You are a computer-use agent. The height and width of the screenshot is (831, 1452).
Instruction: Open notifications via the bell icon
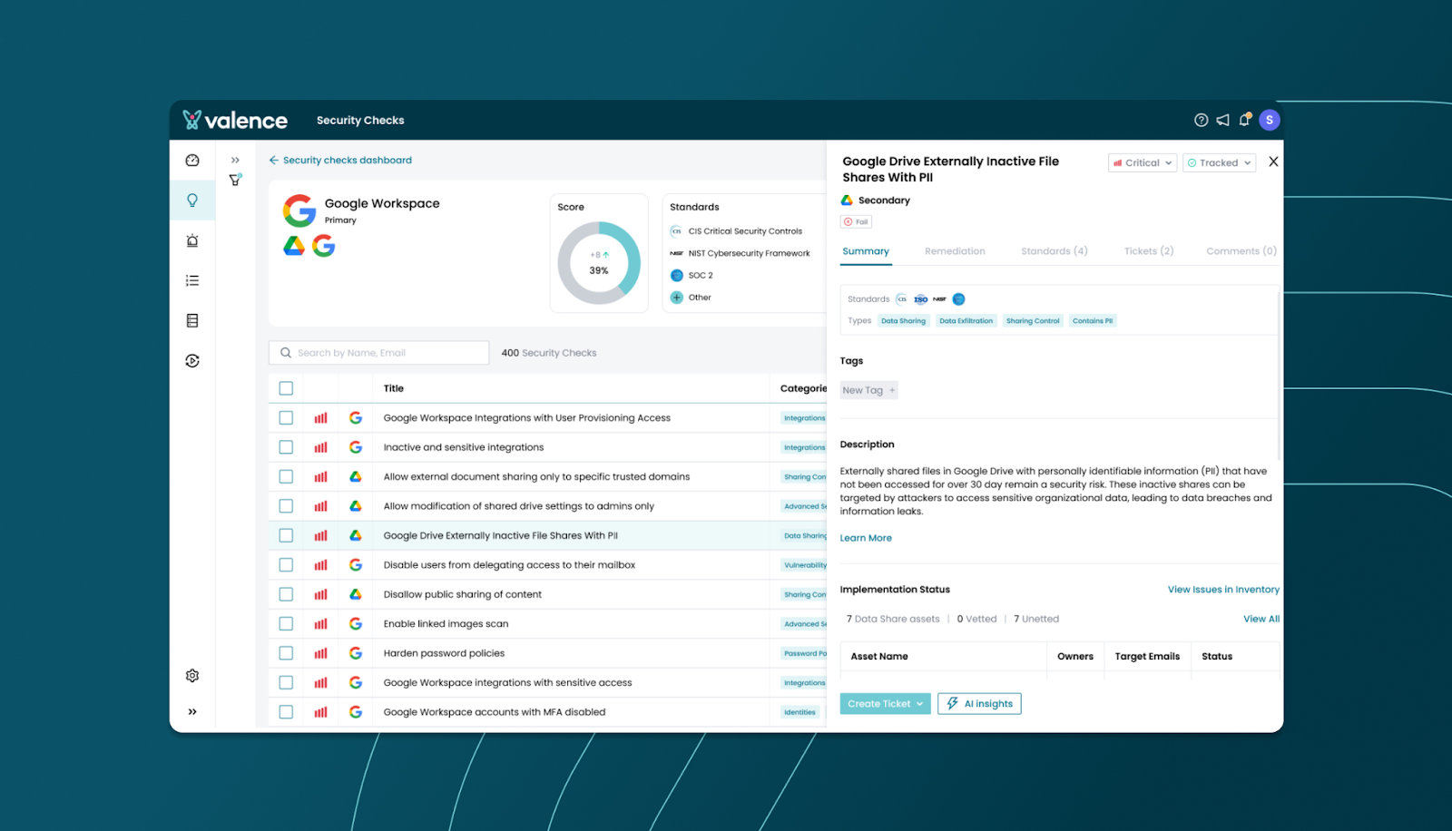pyautogui.click(x=1244, y=119)
